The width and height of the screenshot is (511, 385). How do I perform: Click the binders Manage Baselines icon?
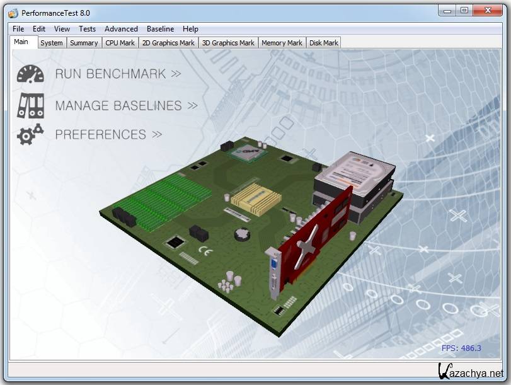pyautogui.click(x=30, y=105)
